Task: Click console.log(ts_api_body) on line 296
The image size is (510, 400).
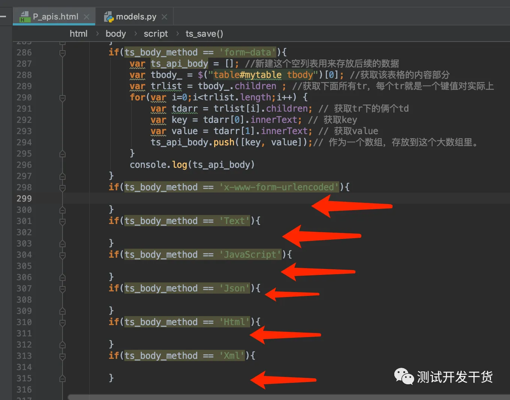Action: pyautogui.click(x=192, y=165)
